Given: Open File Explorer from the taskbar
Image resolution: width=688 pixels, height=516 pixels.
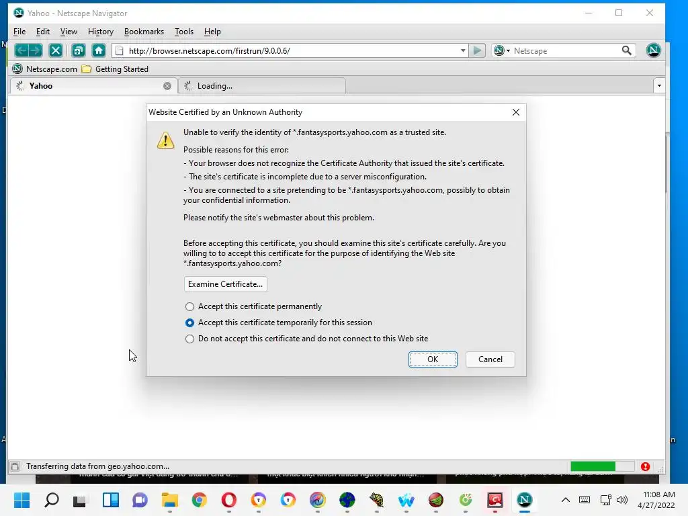Looking at the screenshot, I should [170, 500].
